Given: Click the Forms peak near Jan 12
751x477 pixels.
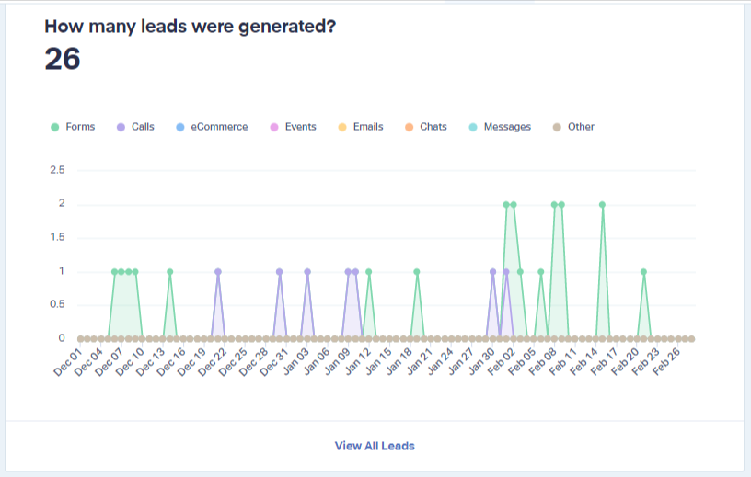Looking at the screenshot, I should pyautogui.click(x=368, y=271).
